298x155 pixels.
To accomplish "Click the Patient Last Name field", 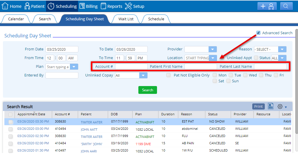I will pos(270,67).
